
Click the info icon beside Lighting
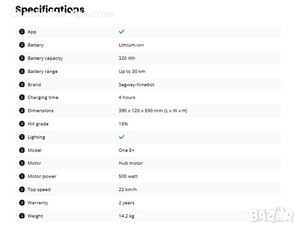[x=21, y=137]
